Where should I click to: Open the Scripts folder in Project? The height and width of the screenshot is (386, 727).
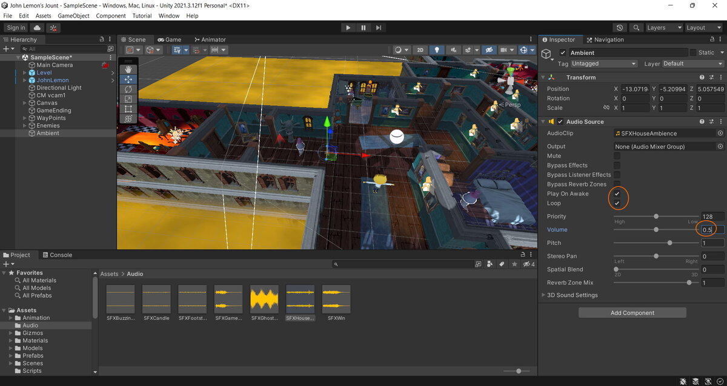[32, 371]
